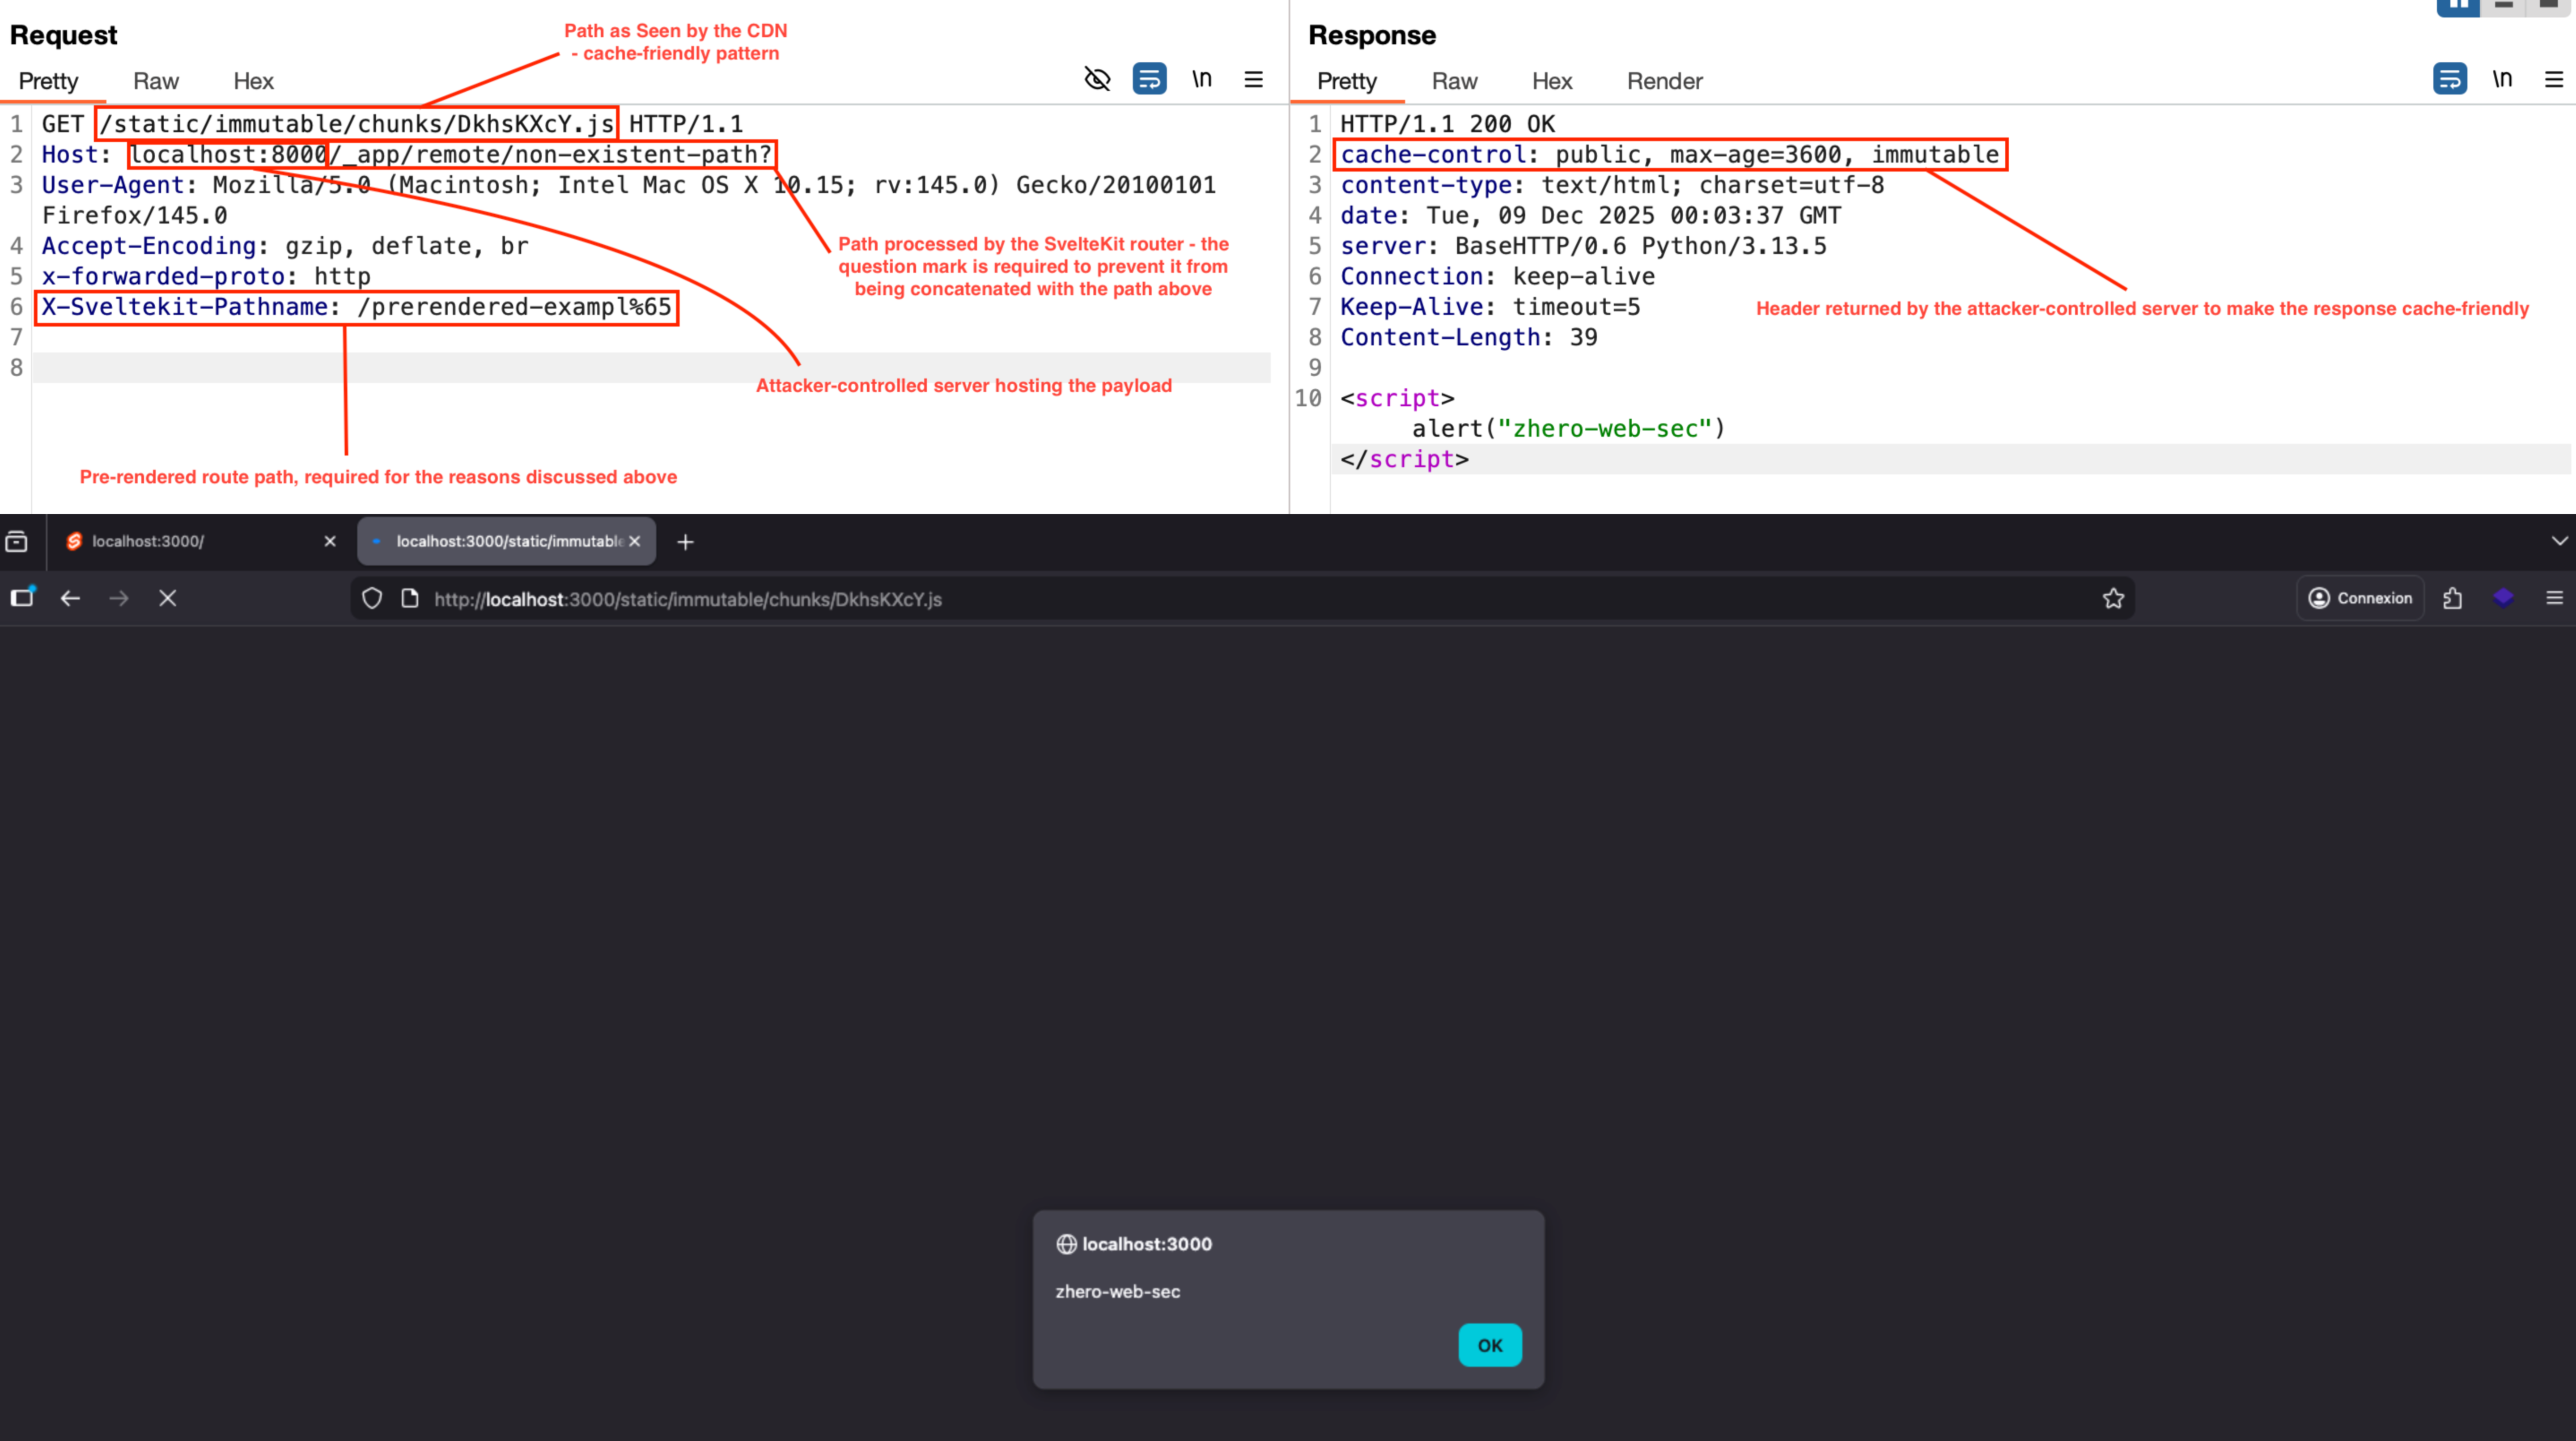The height and width of the screenshot is (1441, 2576).
Task: Open Response panel hamburger options menu
Action: [2553, 79]
